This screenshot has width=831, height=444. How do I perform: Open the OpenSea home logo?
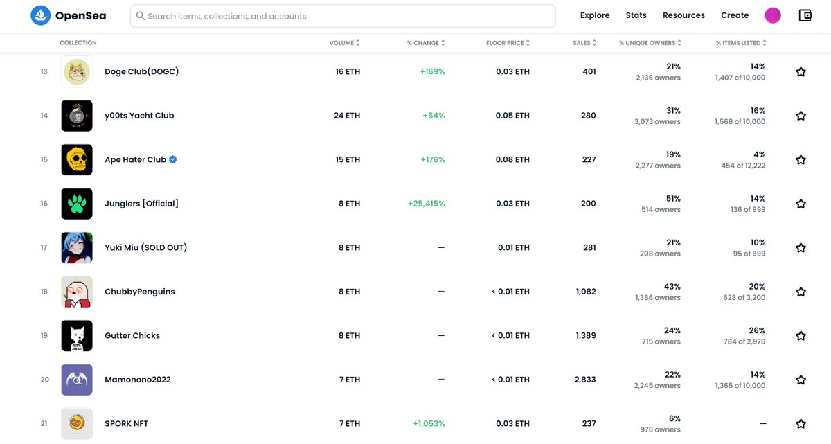tap(69, 15)
